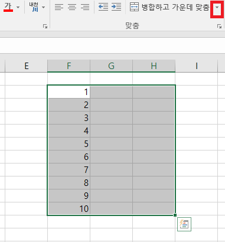
Task: Decrease the cell indent
Action: coord(103,7)
